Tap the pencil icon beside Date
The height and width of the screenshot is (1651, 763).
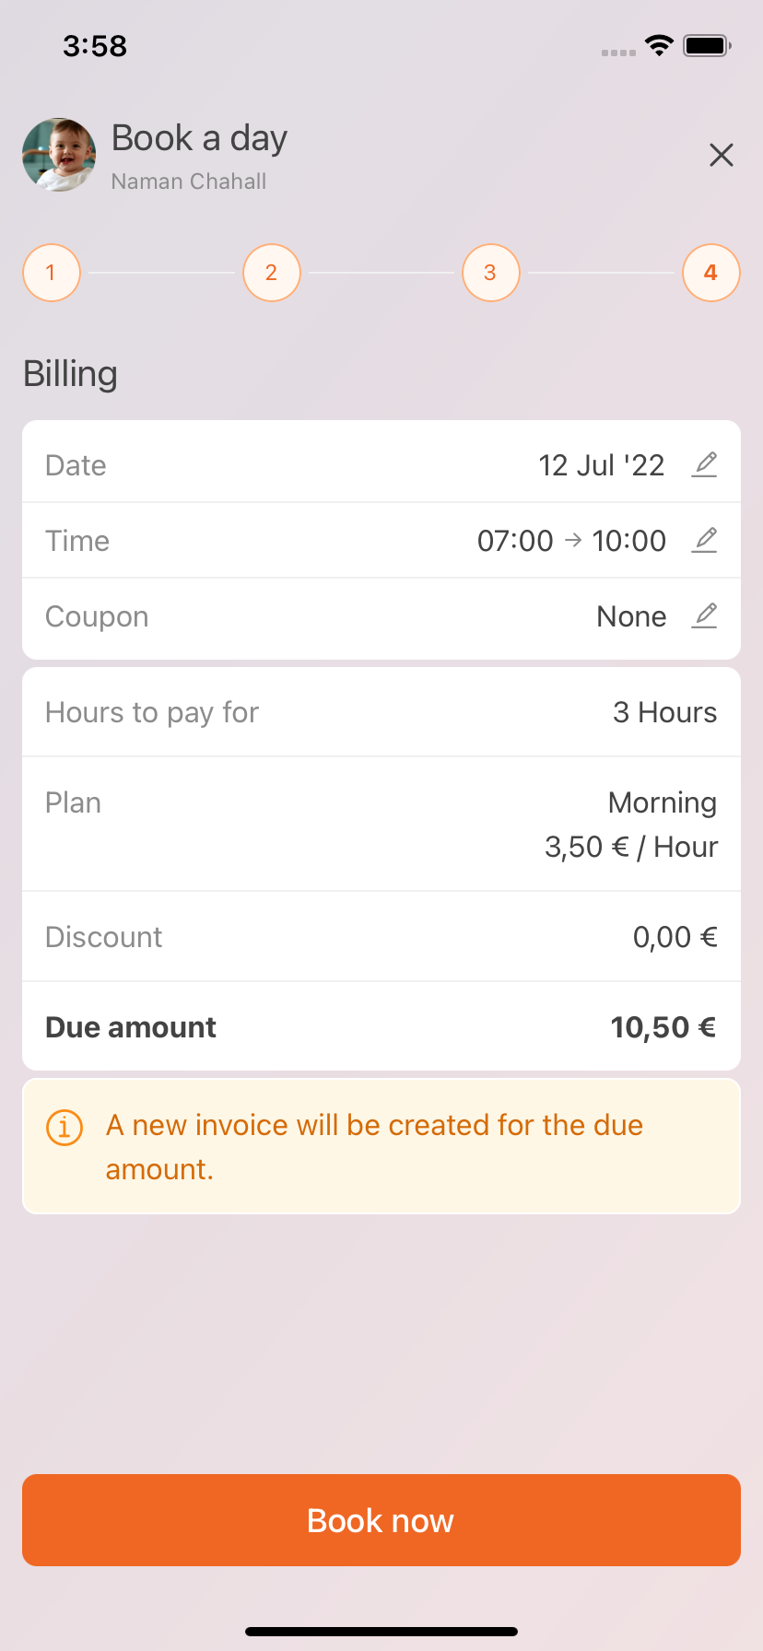coord(704,464)
